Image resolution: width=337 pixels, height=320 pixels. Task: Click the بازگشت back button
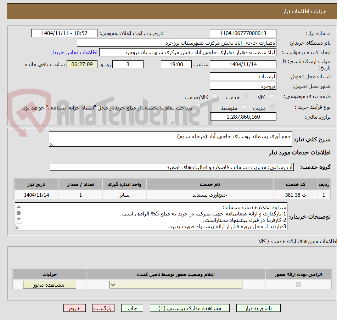[x=103, y=308]
